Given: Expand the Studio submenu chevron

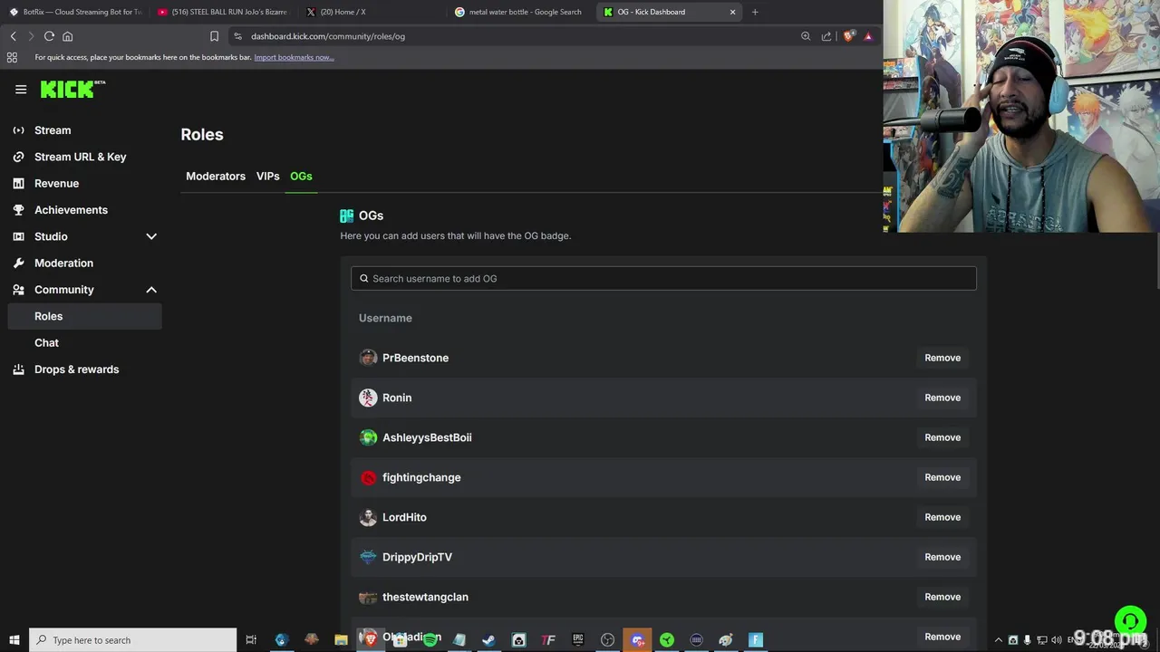Looking at the screenshot, I should (x=151, y=236).
